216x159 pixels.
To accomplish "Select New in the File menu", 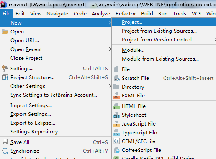I will click(56, 23).
